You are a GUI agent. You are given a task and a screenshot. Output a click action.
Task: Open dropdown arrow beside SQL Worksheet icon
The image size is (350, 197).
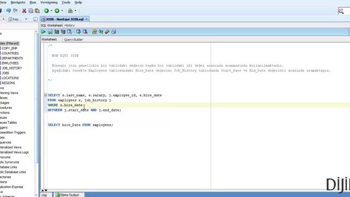click(75, 10)
